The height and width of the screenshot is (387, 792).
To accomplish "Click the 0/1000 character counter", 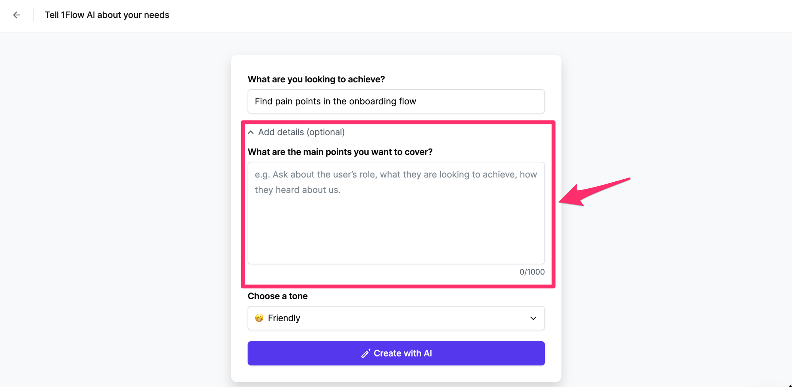I will pyautogui.click(x=532, y=272).
